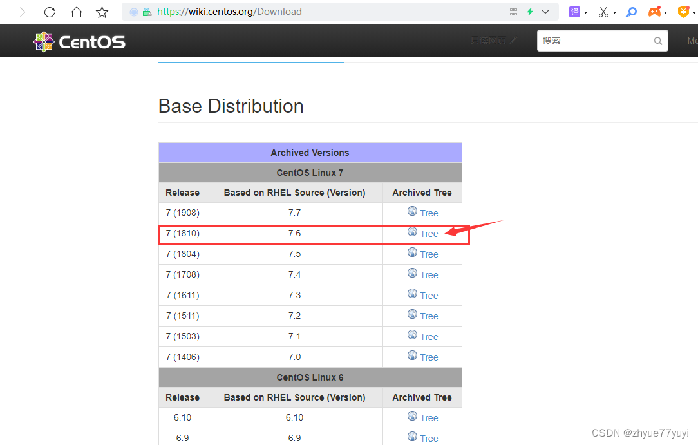The image size is (698, 445).
Task: Click the 'Archived Versions' table header
Action: tap(310, 153)
